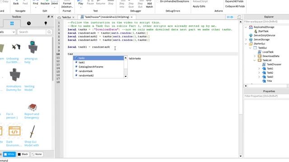Select Dark Environment script item

click(14, 136)
